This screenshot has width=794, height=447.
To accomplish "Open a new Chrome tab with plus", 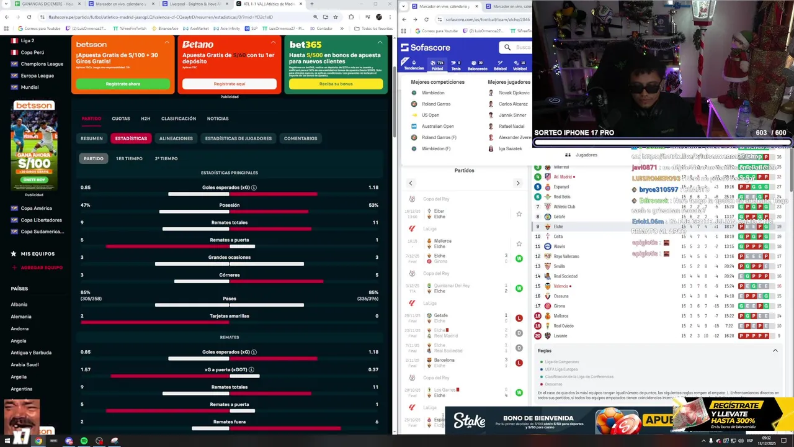I will click(x=312, y=4).
